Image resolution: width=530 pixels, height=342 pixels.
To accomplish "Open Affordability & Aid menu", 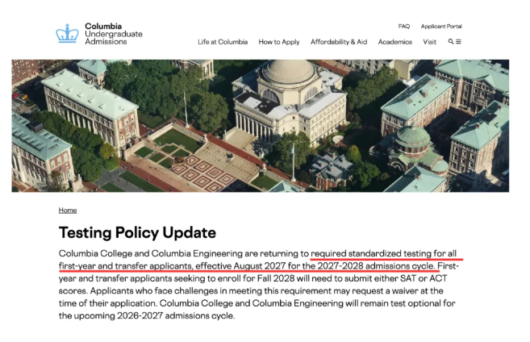I will click(339, 42).
